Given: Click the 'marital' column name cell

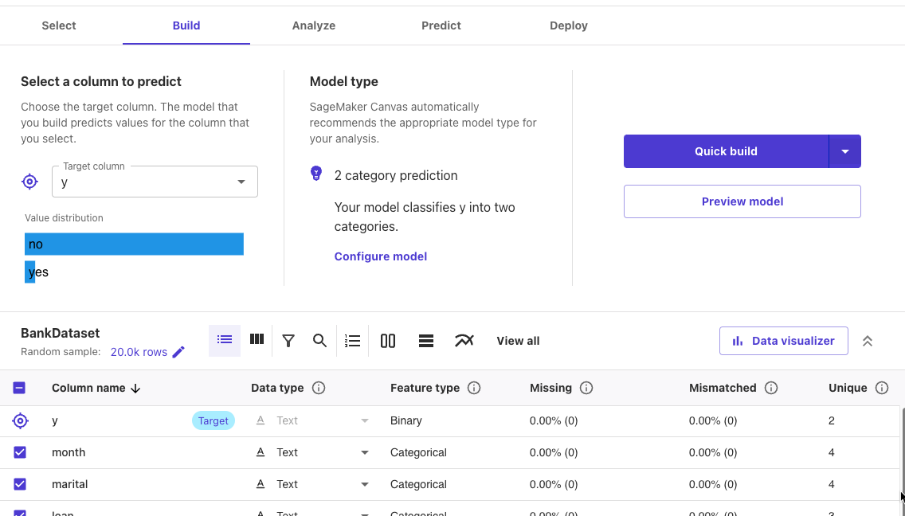Looking at the screenshot, I should pyautogui.click(x=70, y=484).
